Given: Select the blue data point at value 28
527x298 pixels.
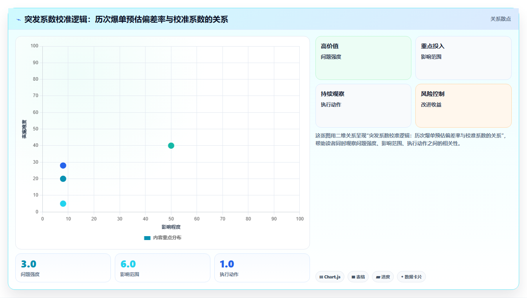Looking at the screenshot, I should point(63,166).
